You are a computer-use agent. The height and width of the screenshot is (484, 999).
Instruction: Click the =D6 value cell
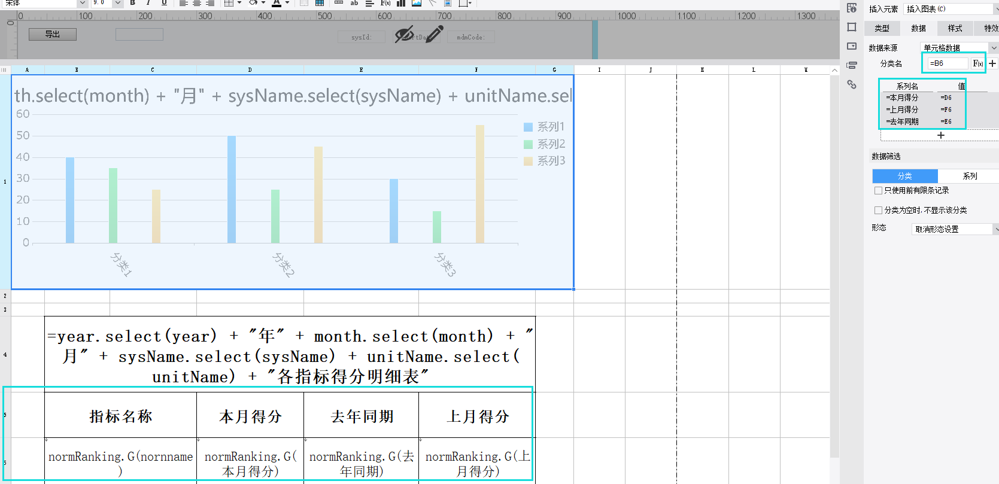[946, 98]
